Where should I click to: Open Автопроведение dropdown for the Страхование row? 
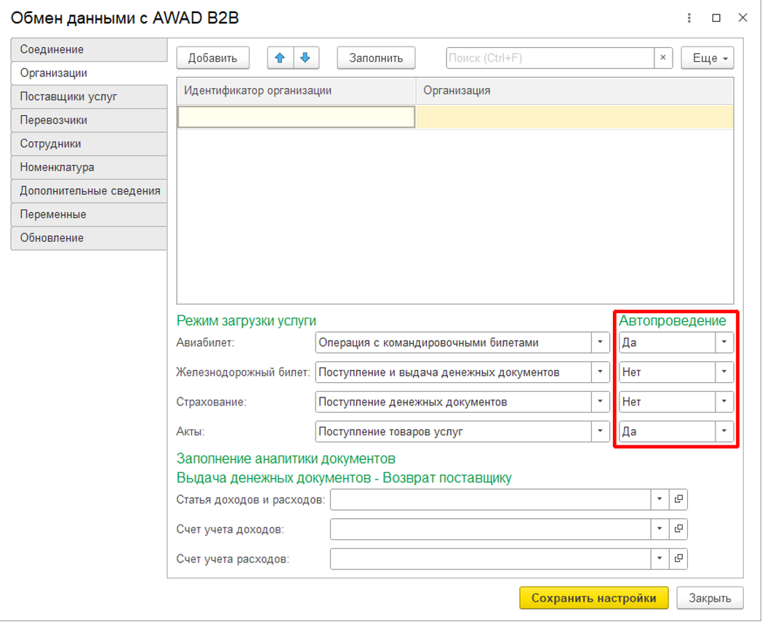(723, 401)
